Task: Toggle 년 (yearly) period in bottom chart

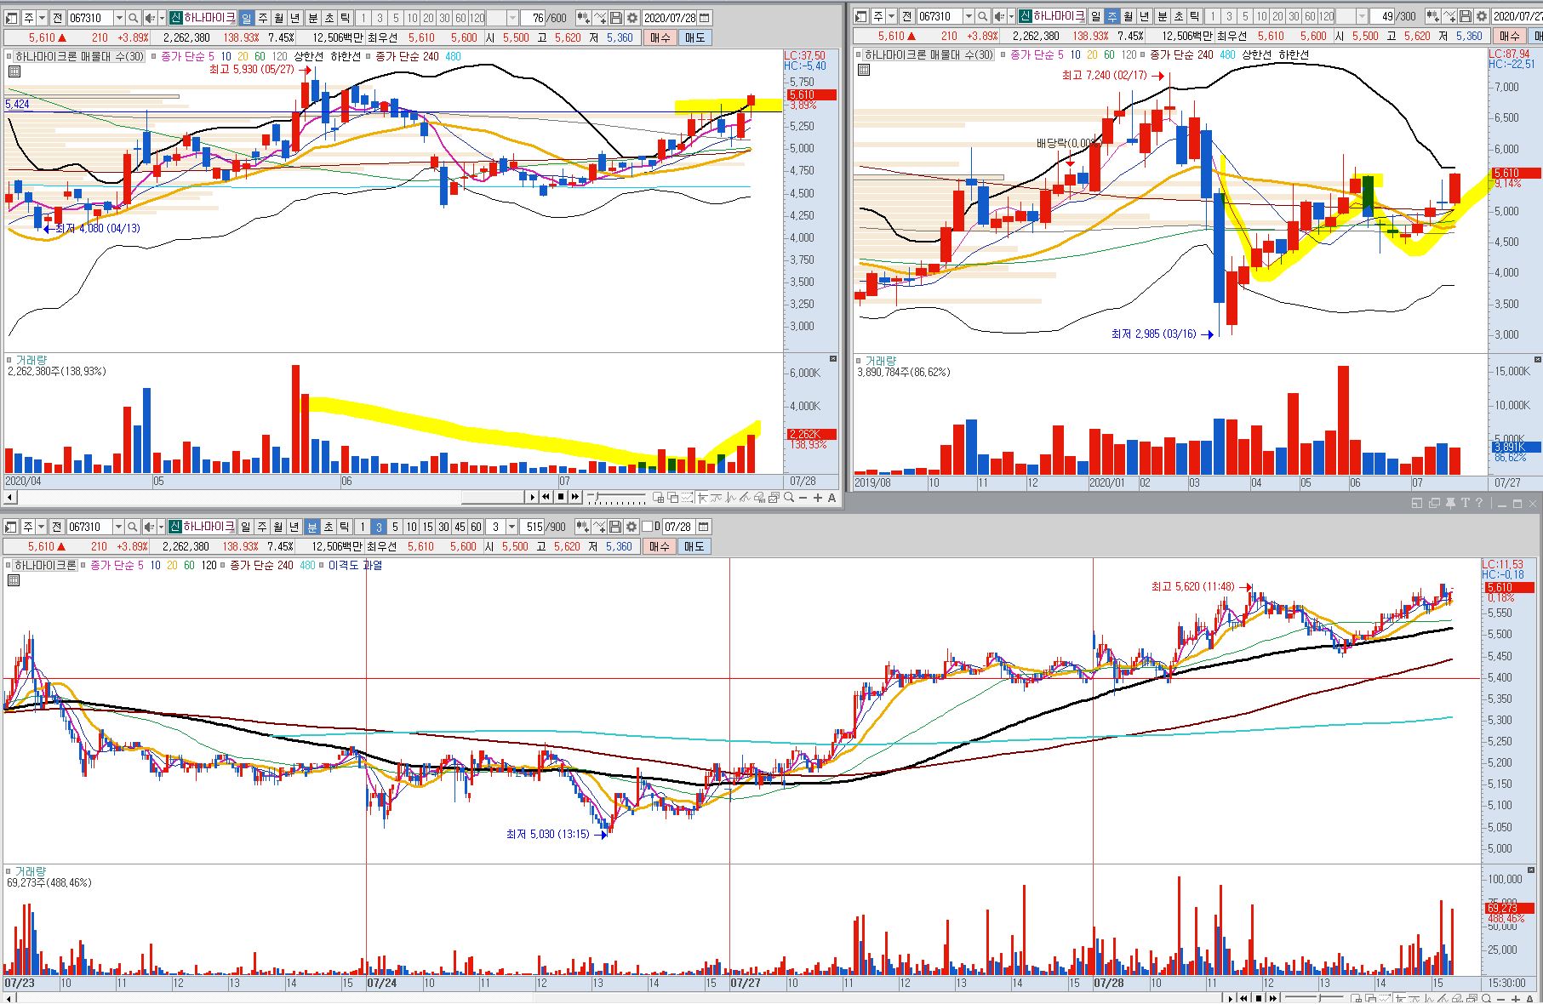Action: coord(294,527)
